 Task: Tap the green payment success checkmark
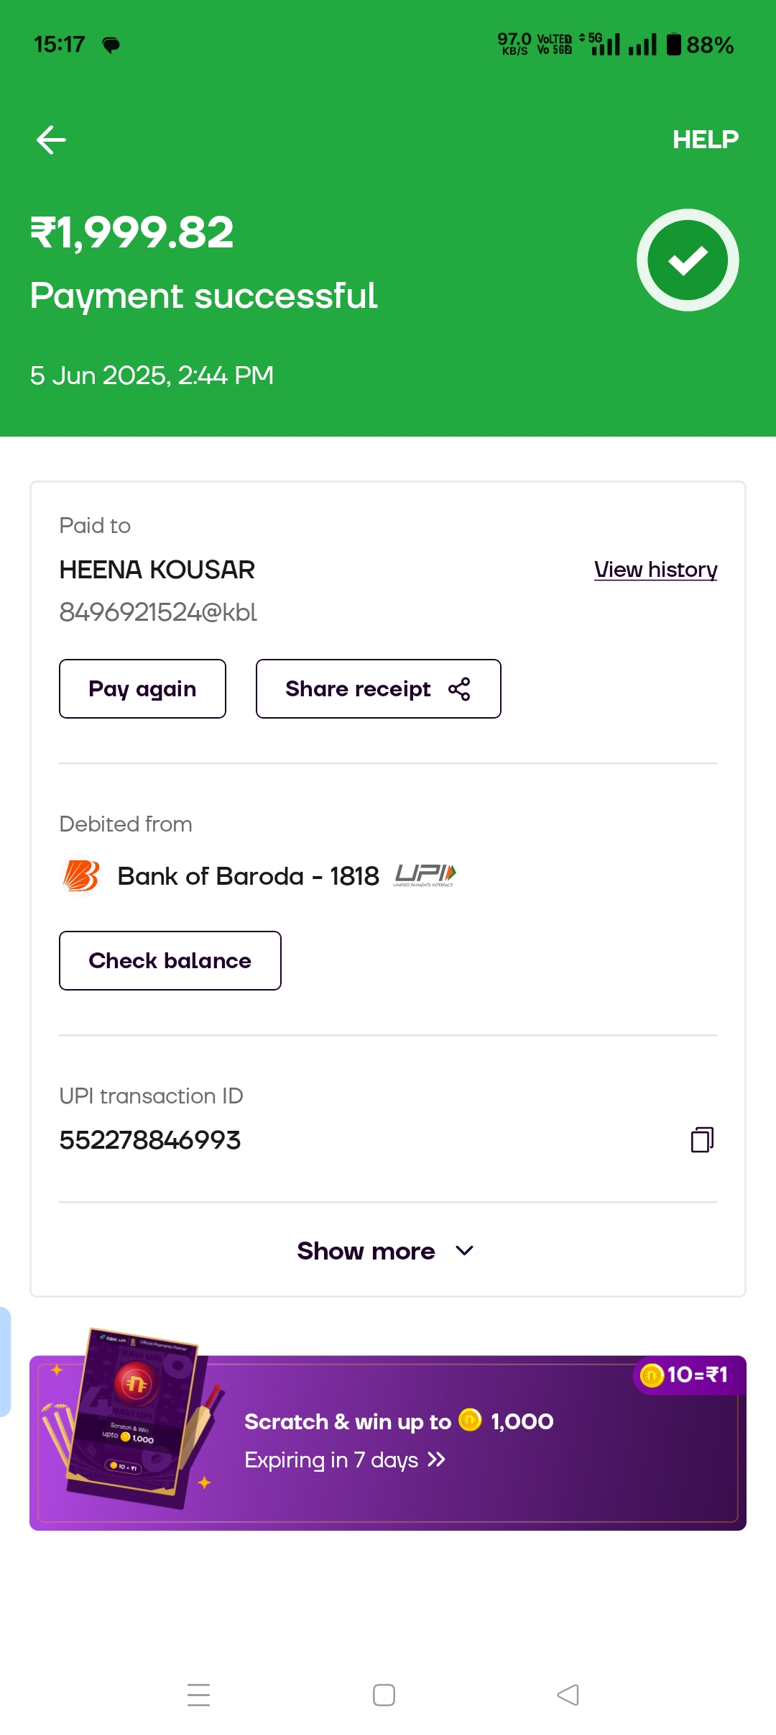point(688,260)
